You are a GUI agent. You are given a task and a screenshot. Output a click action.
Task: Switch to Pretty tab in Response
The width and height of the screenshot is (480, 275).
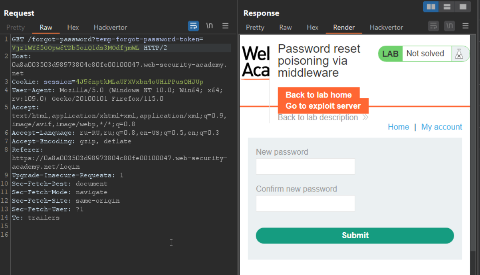click(255, 28)
